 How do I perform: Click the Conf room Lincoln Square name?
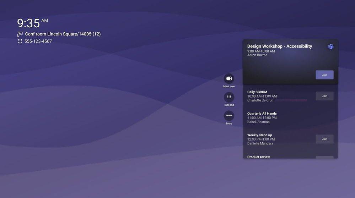tap(63, 34)
